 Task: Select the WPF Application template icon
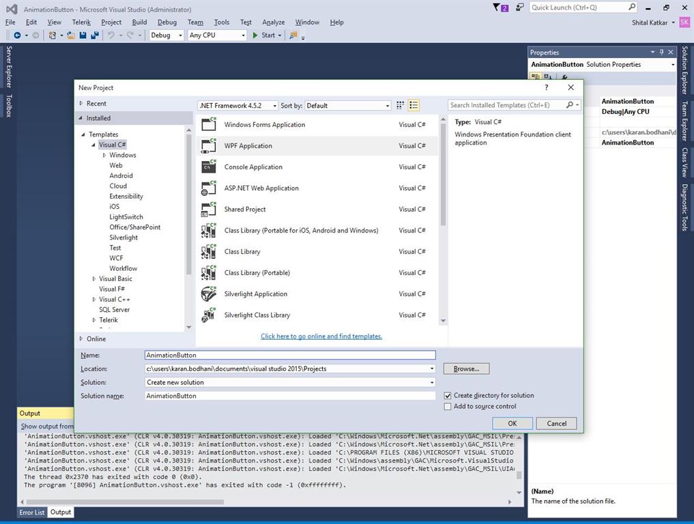pyautogui.click(x=209, y=146)
